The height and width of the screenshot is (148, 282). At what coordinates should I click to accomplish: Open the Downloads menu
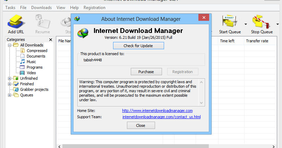[41, 8]
